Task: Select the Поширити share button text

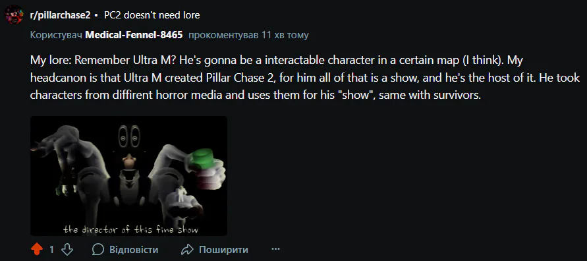Action: click(x=223, y=250)
